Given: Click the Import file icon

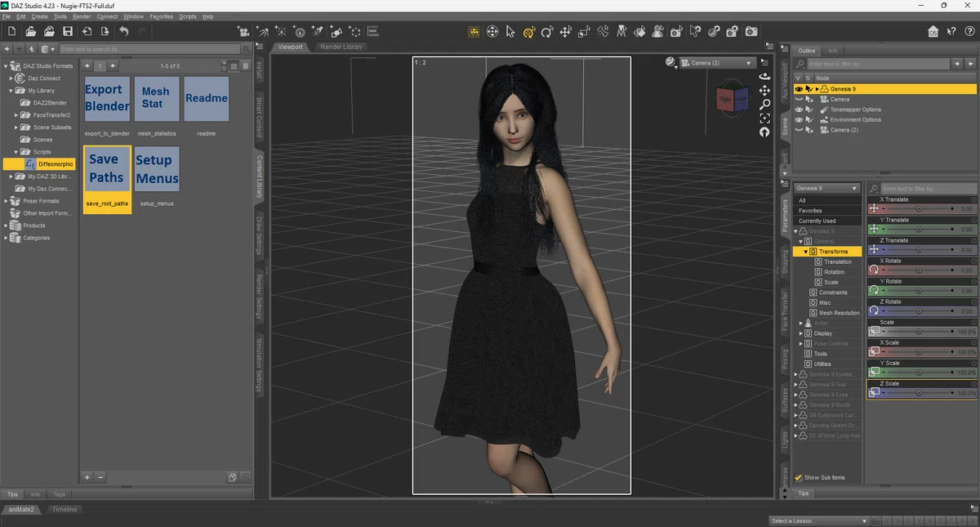Looking at the screenshot, I should 87,31.
